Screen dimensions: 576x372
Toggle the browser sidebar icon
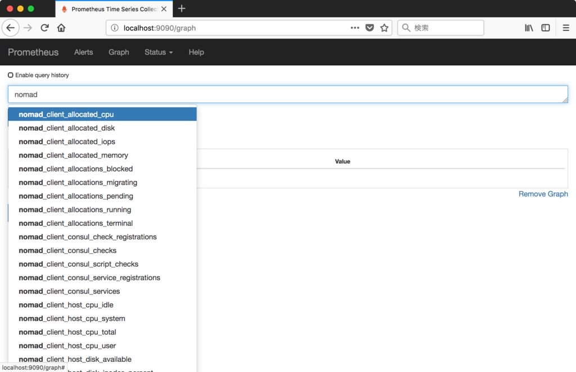tap(546, 28)
